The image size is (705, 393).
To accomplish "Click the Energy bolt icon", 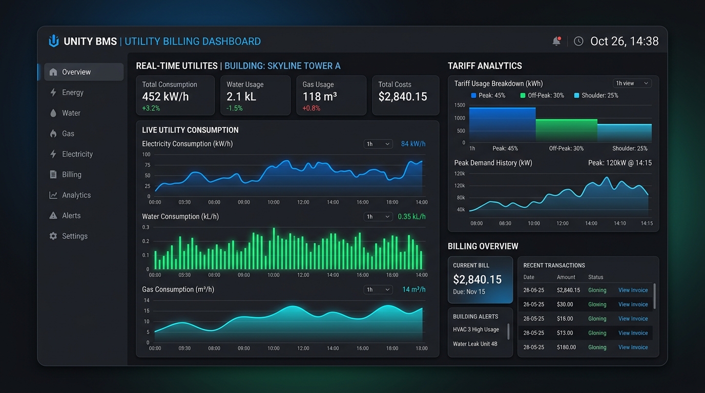I will 53,93.
